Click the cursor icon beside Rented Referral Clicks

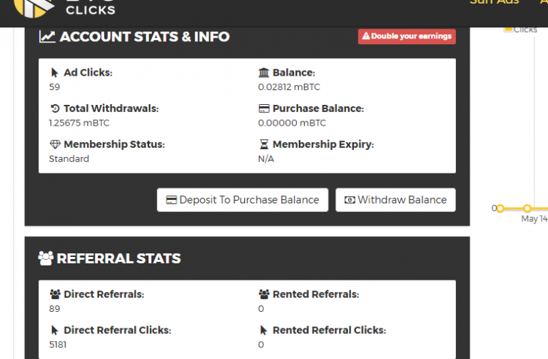point(263,330)
